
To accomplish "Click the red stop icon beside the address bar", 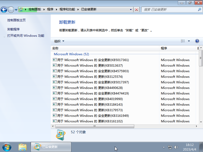I will [x=137, y=9].
